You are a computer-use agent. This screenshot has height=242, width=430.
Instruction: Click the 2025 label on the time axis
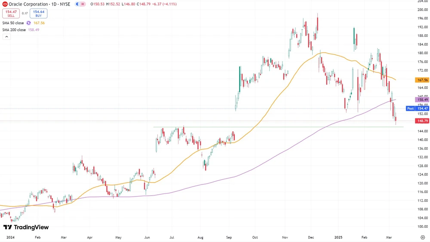338,237
